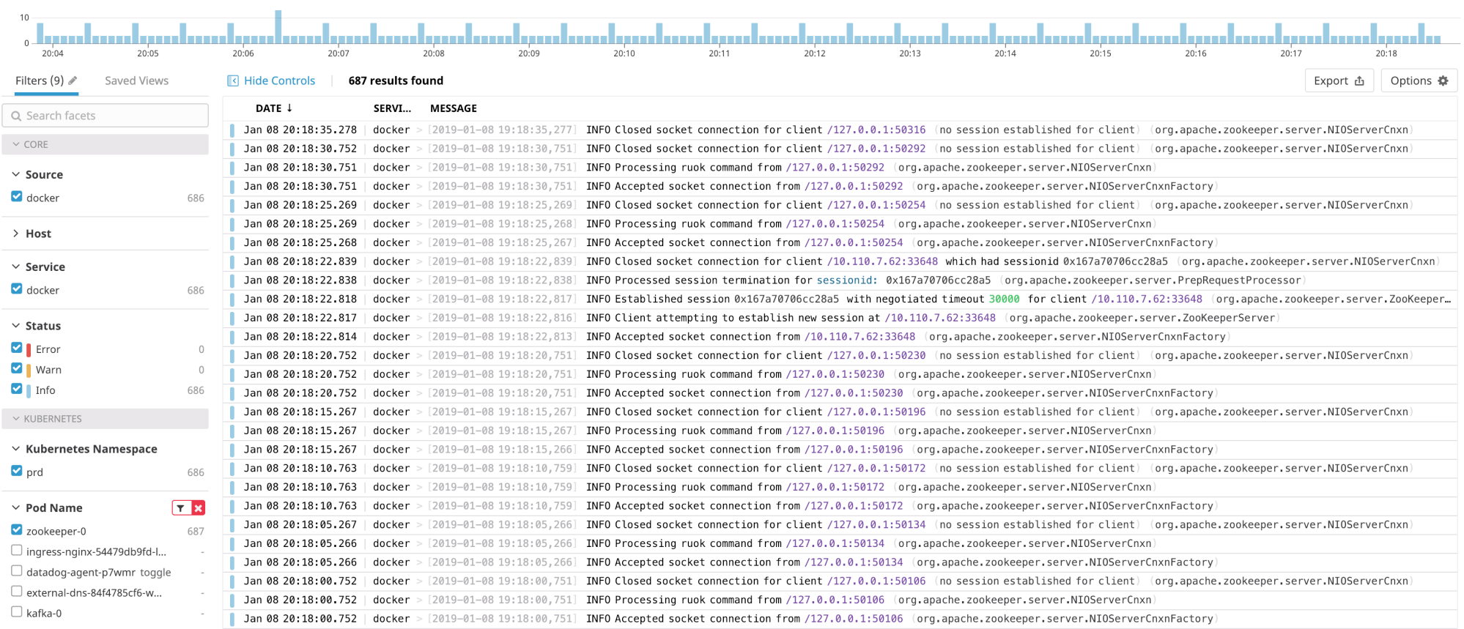The width and height of the screenshot is (1464, 629).
Task: Collapse the Pod Name facet section
Action: click(15, 507)
